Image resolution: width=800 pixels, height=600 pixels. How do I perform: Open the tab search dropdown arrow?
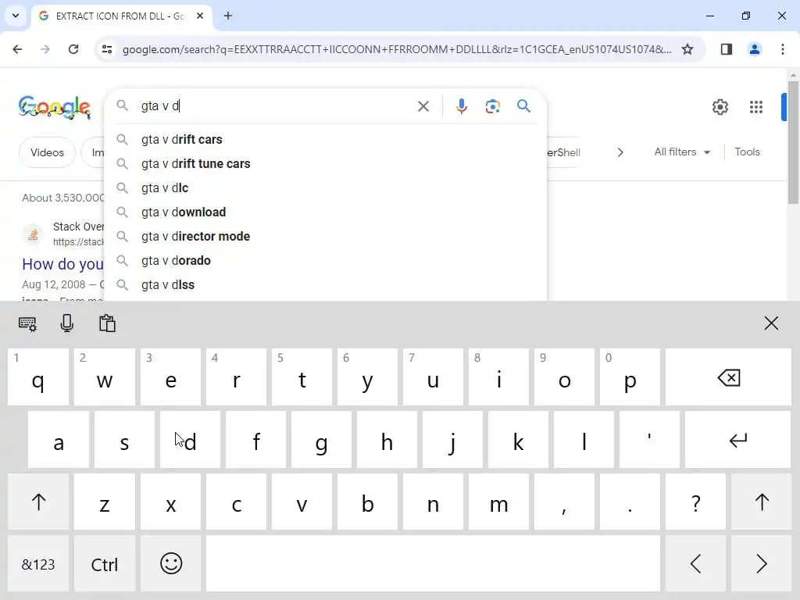click(x=16, y=16)
